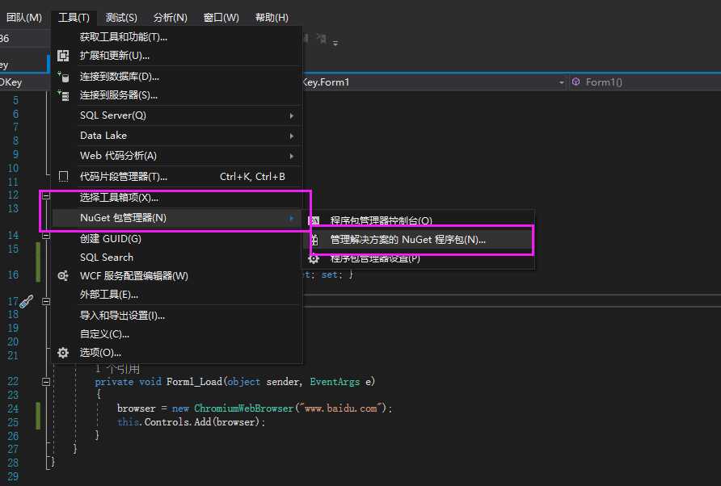This screenshot has height=486, width=721.
Task: Open the NuGet 包管理器(N) submenu
Action: click(x=176, y=218)
